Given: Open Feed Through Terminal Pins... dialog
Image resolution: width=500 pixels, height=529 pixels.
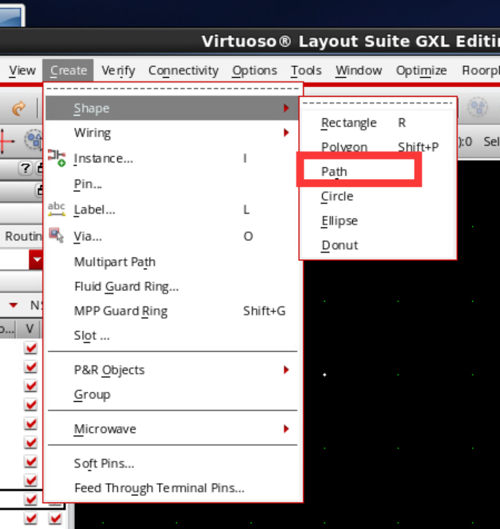Looking at the screenshot, I should [x=172, y=488].
